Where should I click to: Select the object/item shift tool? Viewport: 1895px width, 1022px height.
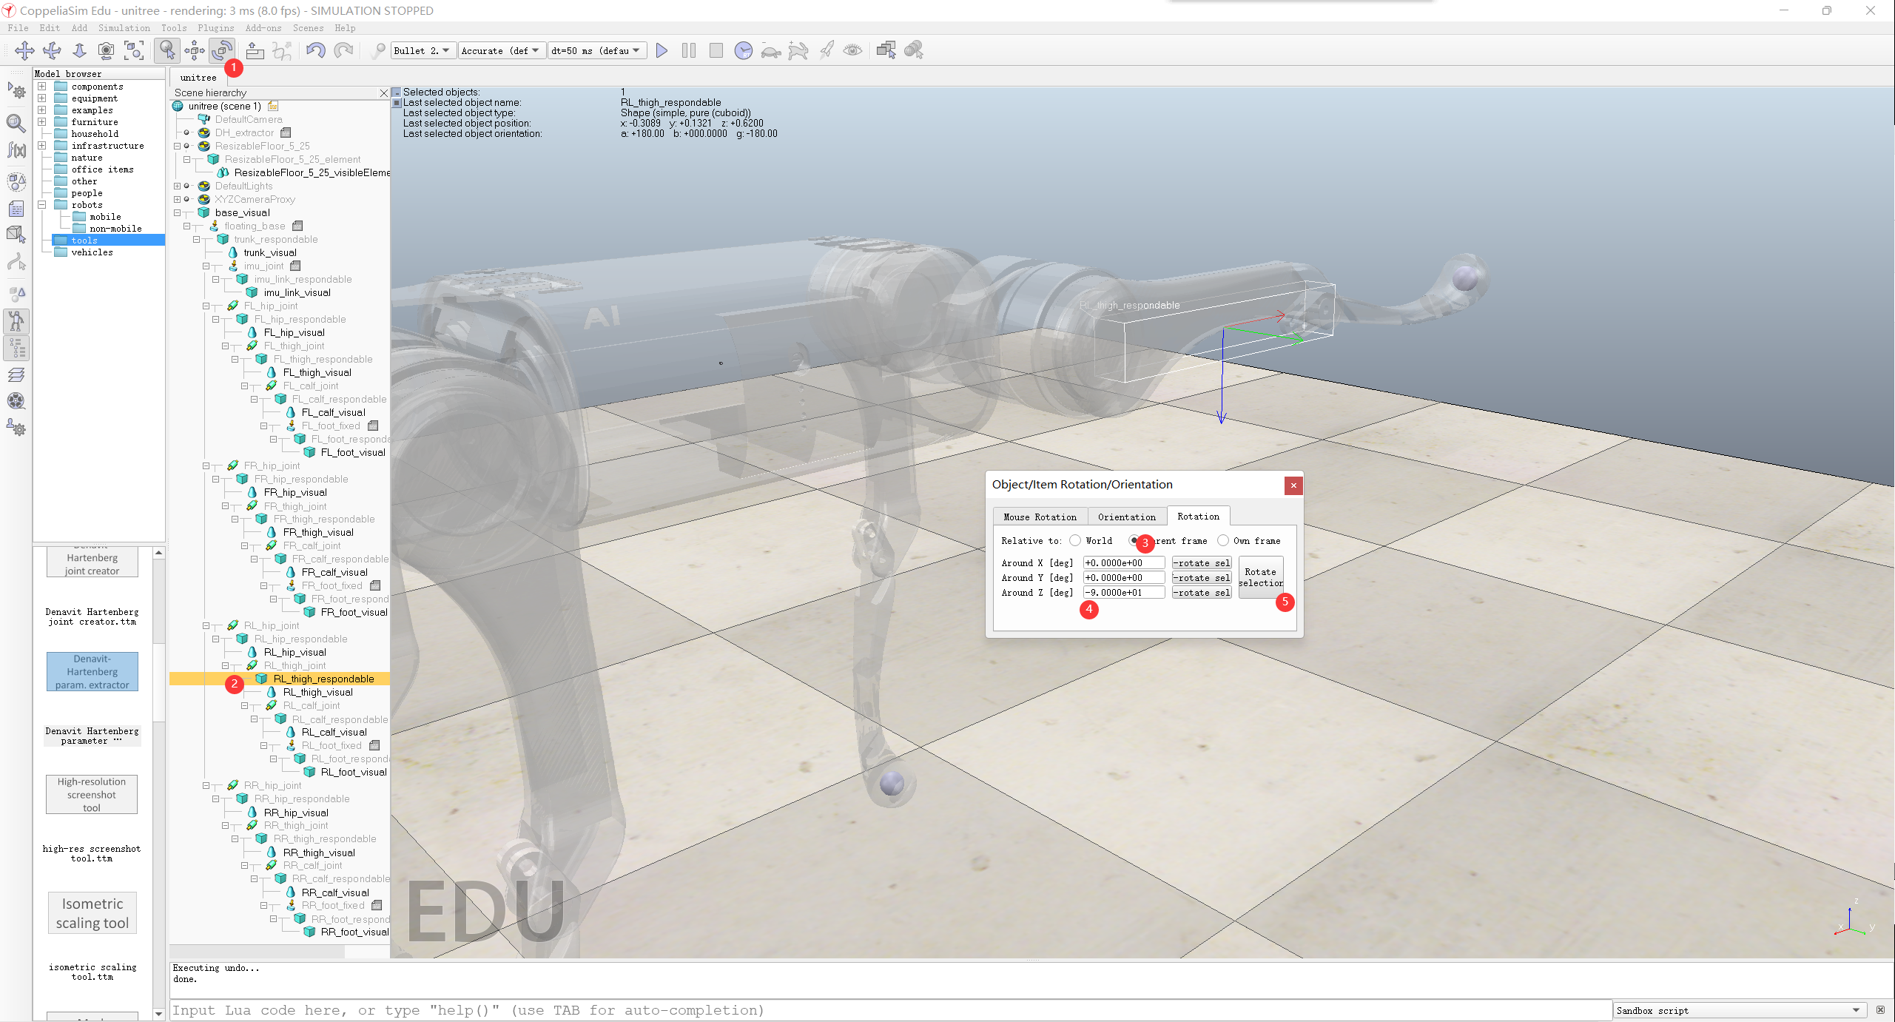tap(195, 50)
